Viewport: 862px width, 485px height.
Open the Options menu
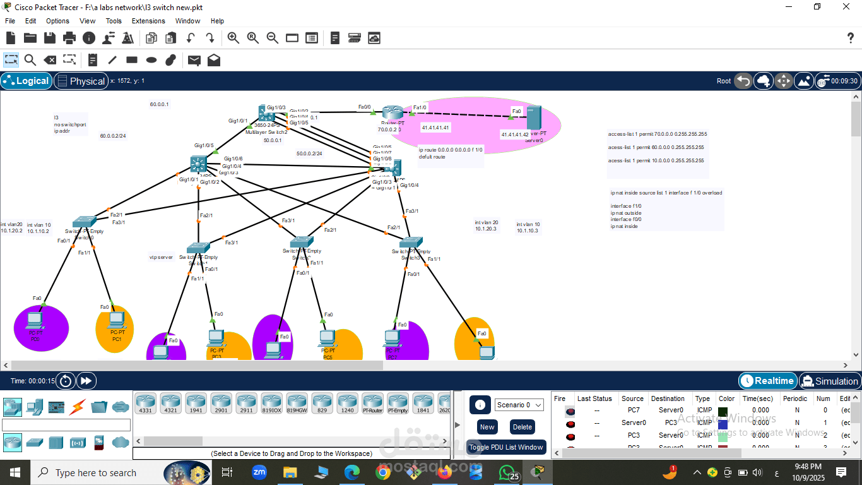57,21
